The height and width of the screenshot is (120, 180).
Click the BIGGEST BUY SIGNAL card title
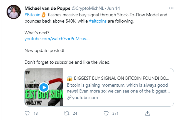tap(118, 78)
